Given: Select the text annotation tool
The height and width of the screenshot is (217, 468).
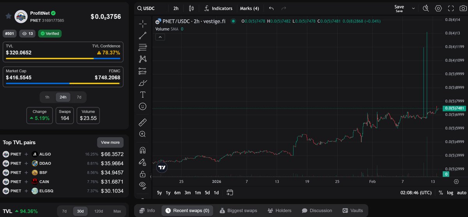Looking at the screenshot, I should pyautogui.click(x=143, y=94).
